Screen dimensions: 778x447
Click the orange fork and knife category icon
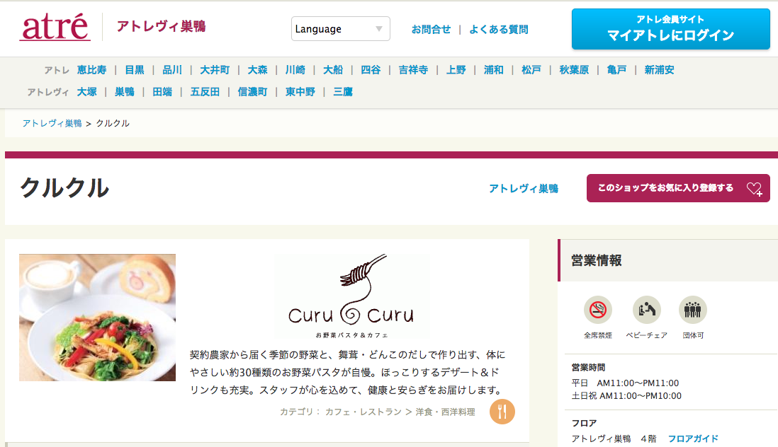502,412
